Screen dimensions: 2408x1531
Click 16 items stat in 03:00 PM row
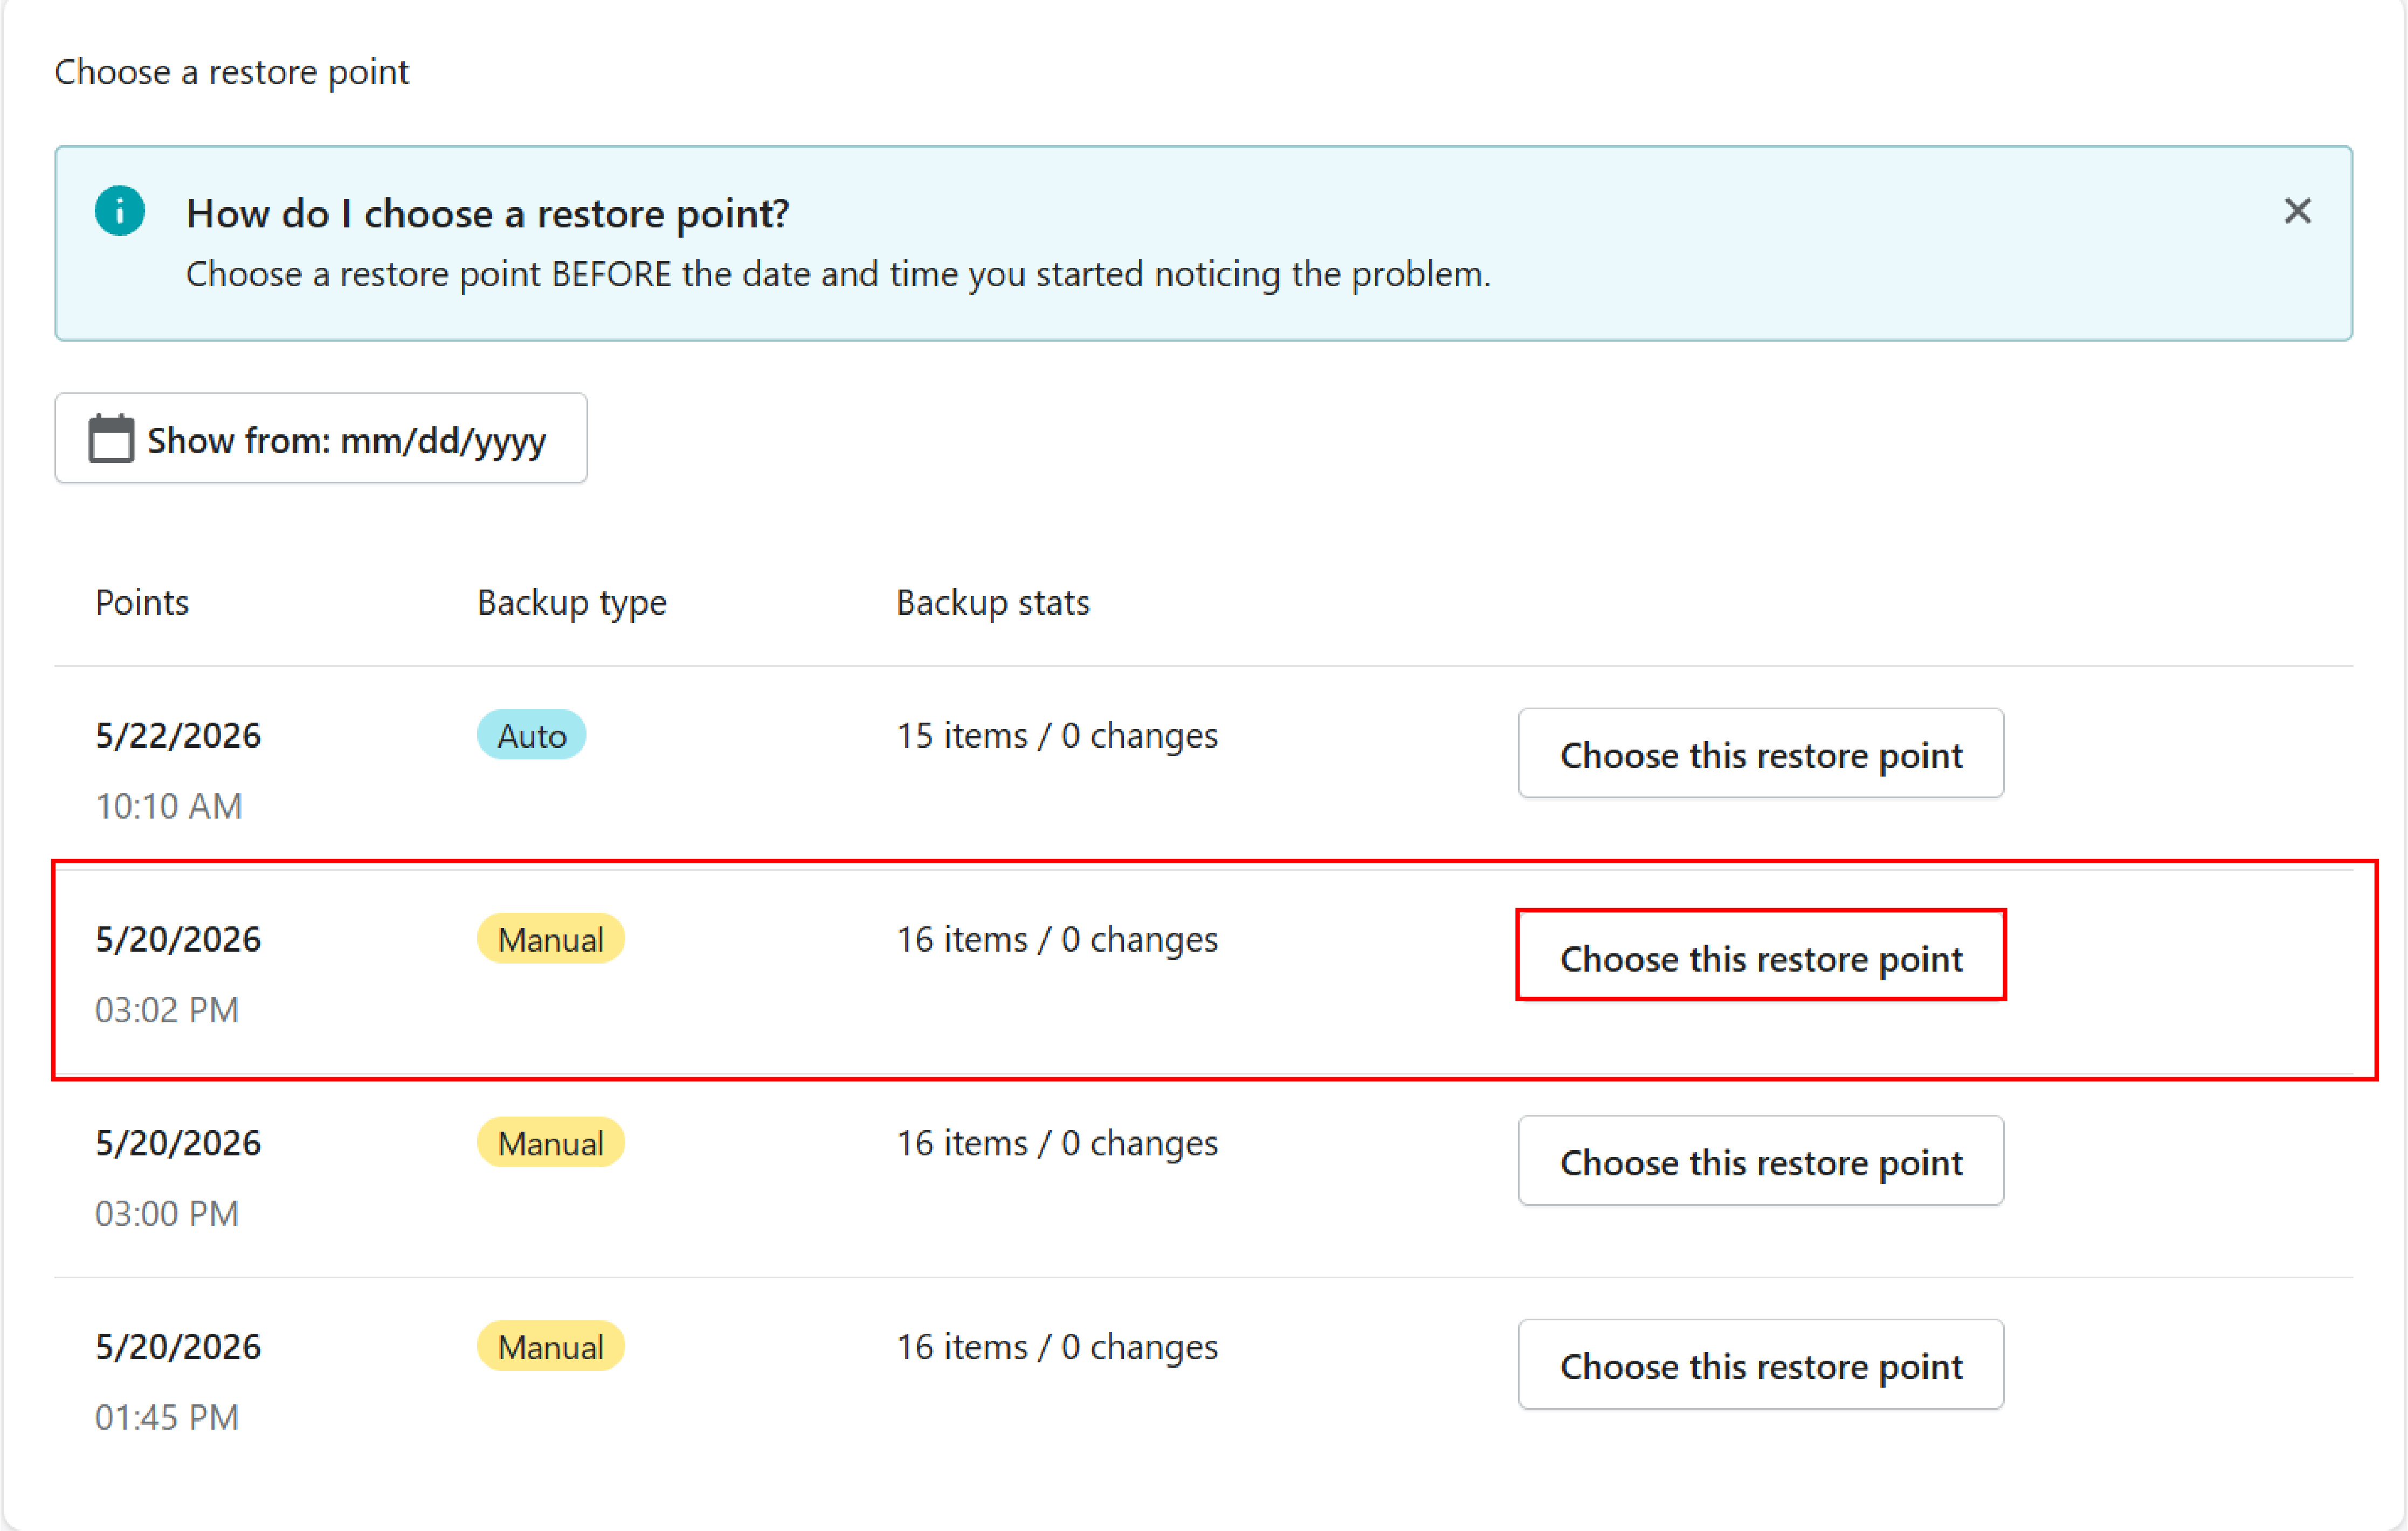click(x=1057, y=1143)
